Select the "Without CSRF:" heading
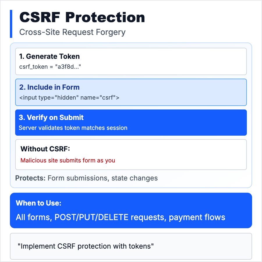 45,149
